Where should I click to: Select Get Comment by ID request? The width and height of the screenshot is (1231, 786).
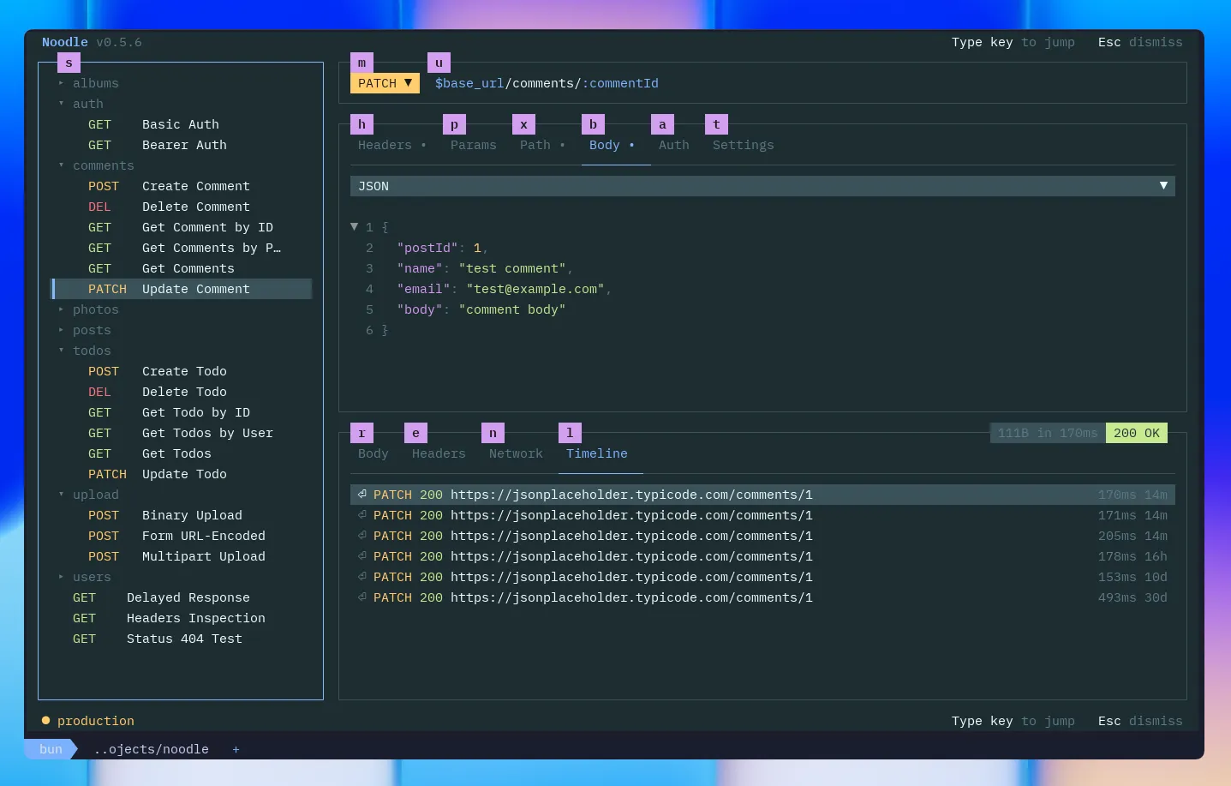click(x=182, y=227)
